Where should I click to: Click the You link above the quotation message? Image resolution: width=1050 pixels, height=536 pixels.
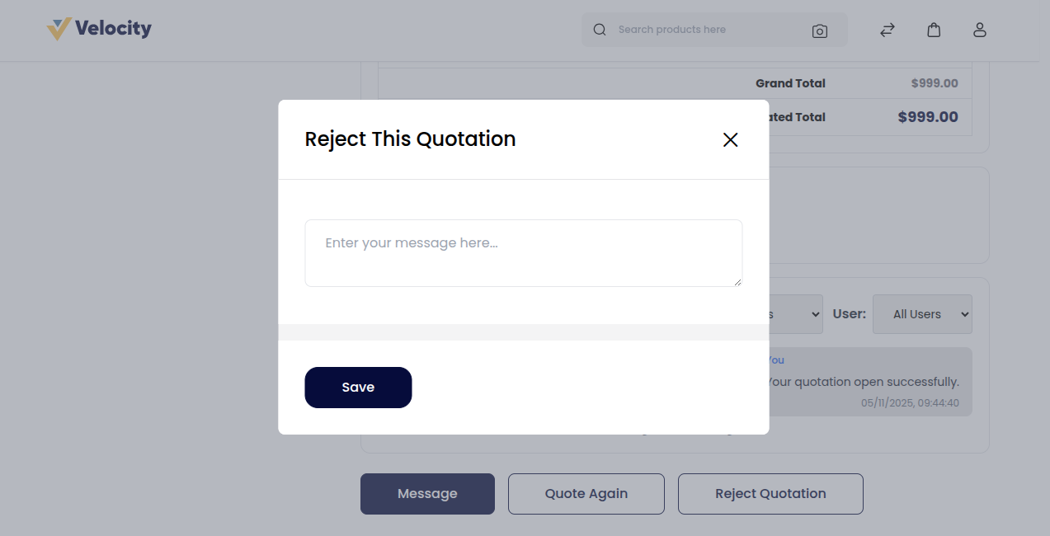coord(775,360)
